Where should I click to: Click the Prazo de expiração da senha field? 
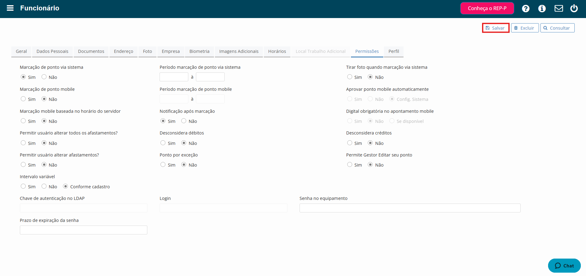click(83, 230)
